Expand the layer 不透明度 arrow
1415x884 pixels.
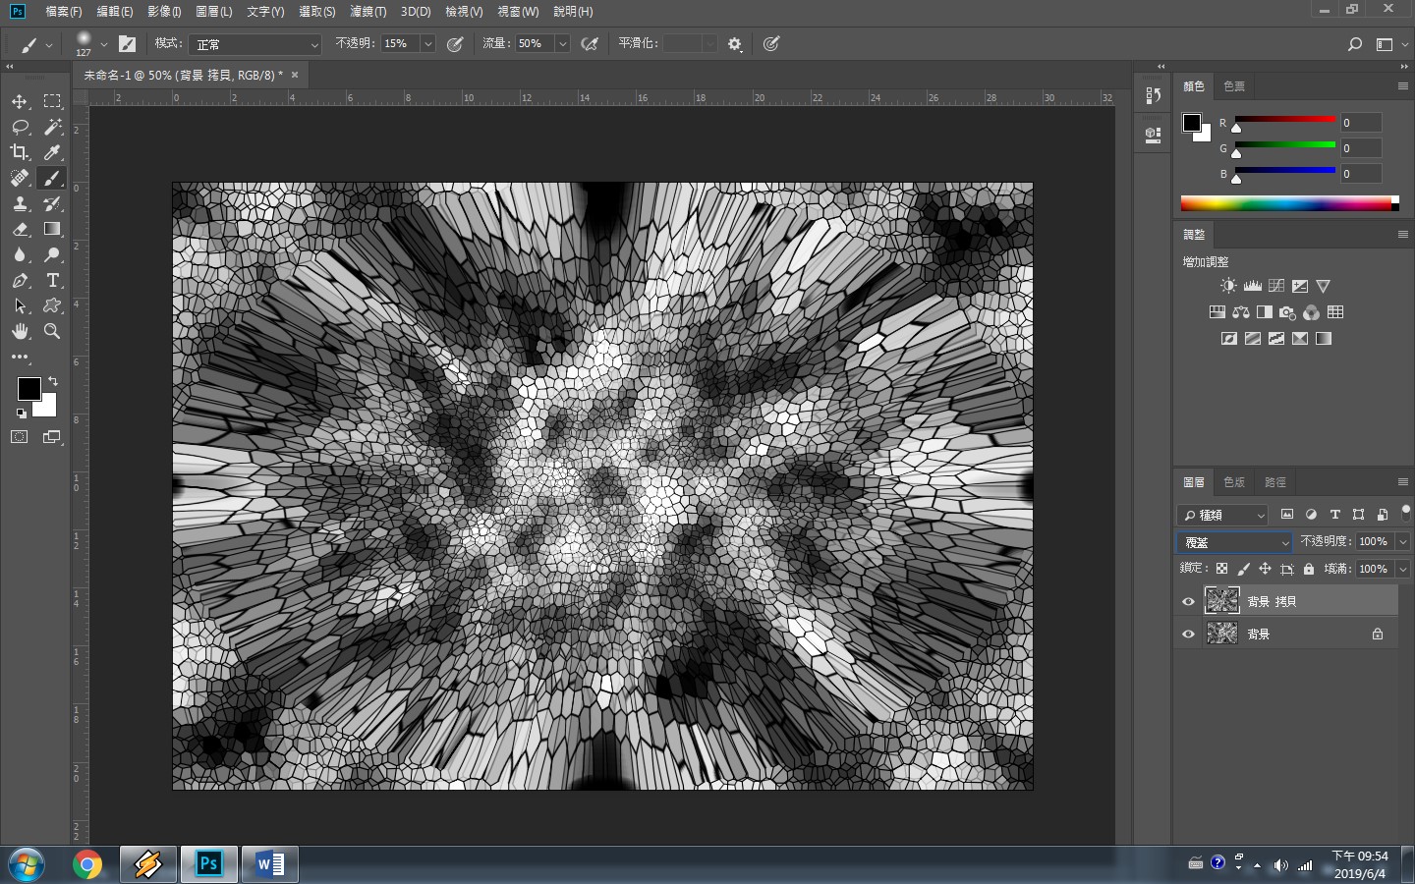pos(1402,542)
